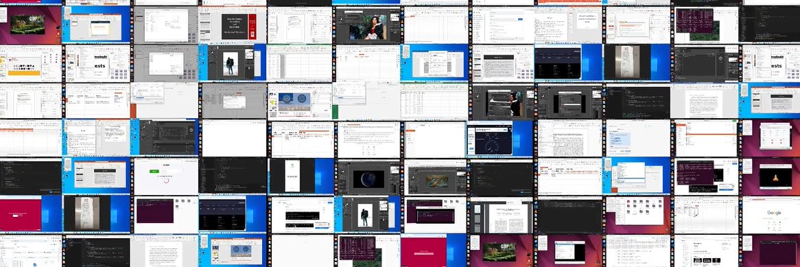This screenshot has height=267, width=800.
Task: Open thumbnail with orange PowerPoint sidebar block
Action: tap(164, 101)
